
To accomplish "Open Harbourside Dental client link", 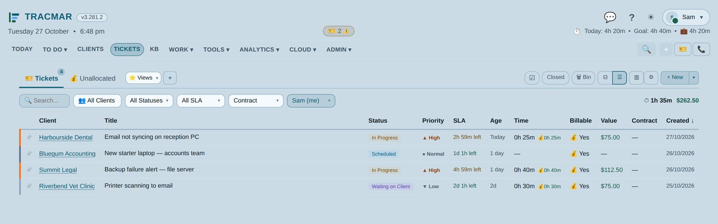I will 66,137.
